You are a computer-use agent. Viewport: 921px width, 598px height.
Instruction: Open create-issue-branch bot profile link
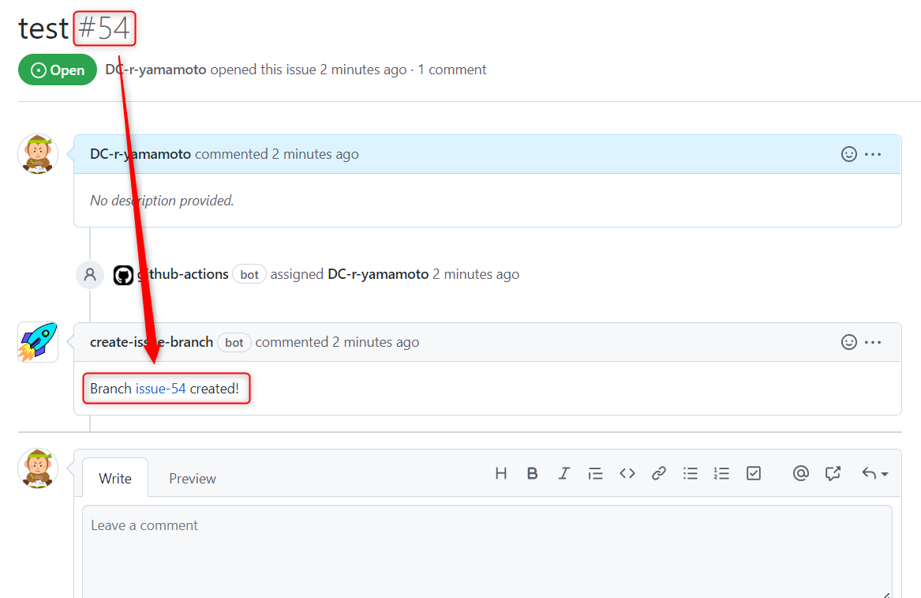click(x=152, y=342)
